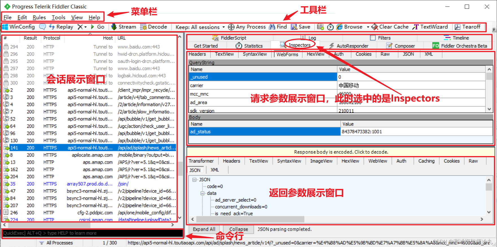Replay selected sessions
Viewport: 497px width, 247px height.
61,27
